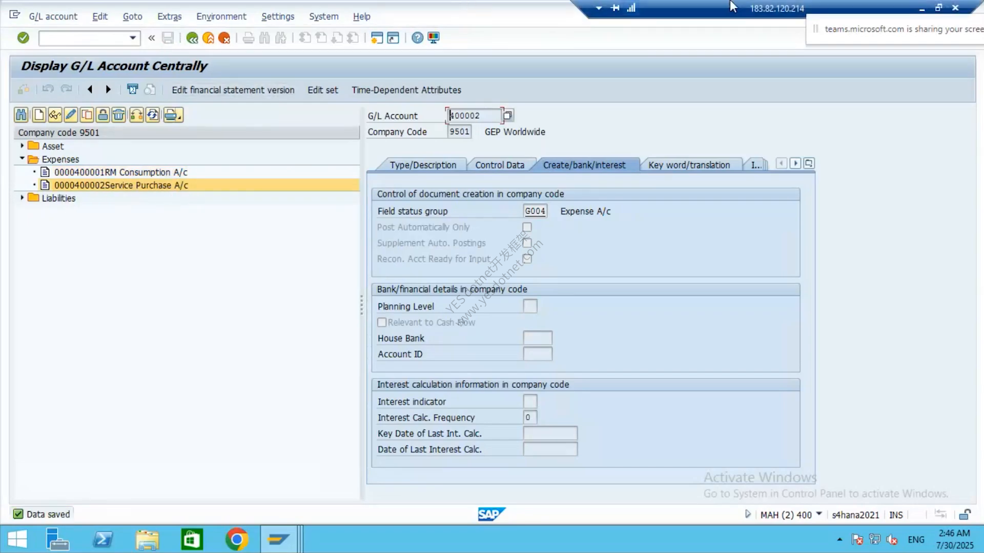
Task: Click the Help question mark icon
Action: pyautogui.click(x=418, y=38)
